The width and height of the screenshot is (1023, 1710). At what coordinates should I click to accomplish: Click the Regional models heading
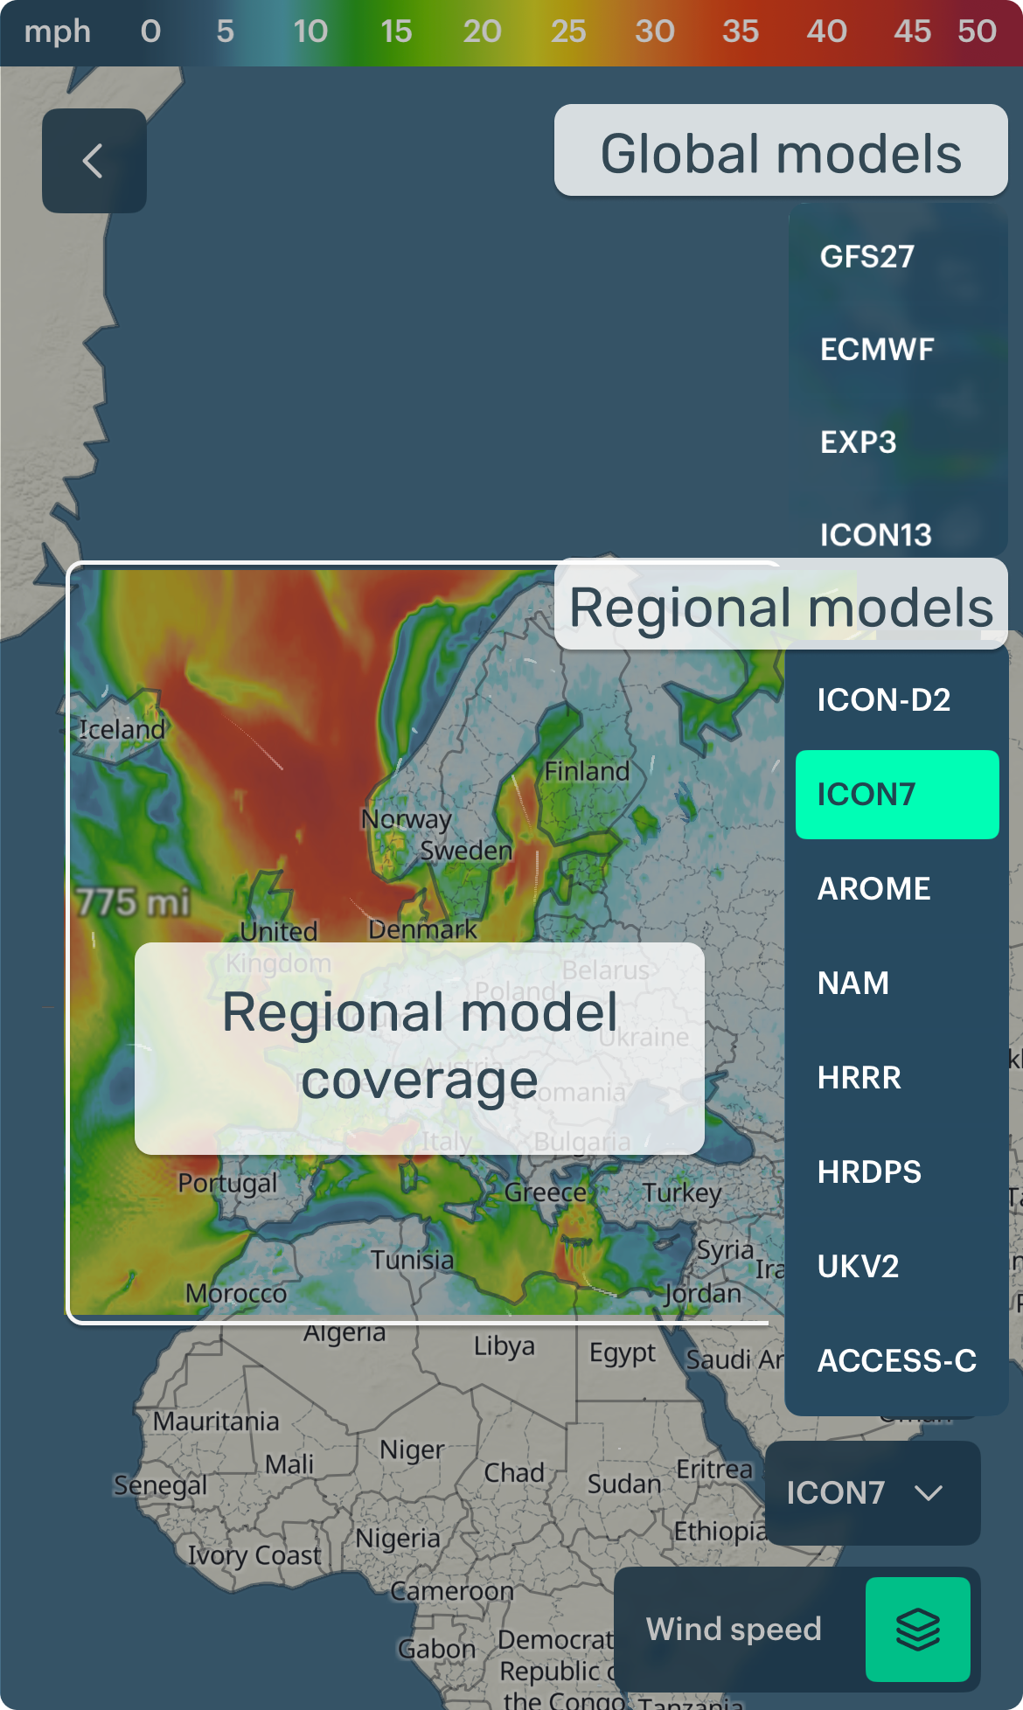(x=781, y=604)
